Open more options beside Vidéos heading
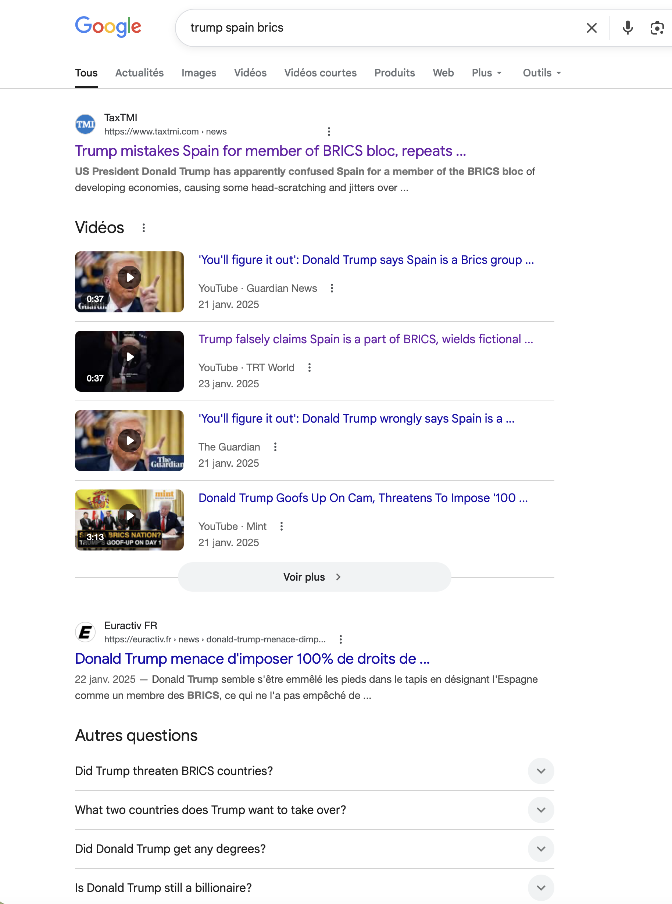Image resolution: width=672 pixels, height=904 pixels. [144, 228]
